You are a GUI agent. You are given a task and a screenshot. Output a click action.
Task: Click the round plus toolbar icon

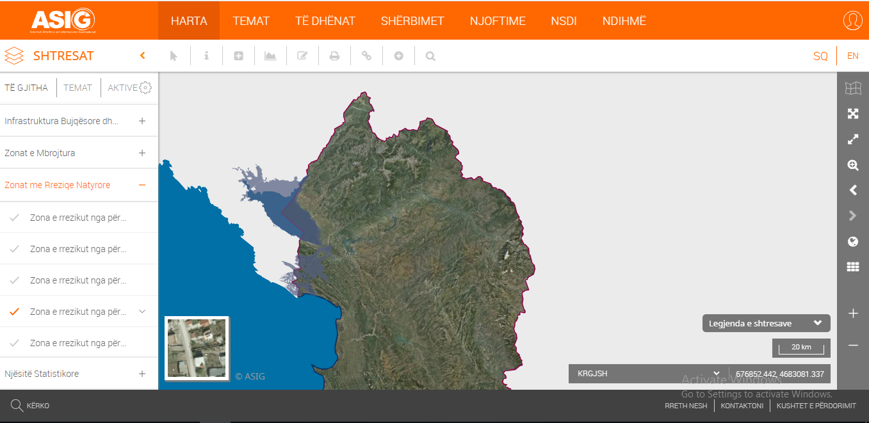pos(398,56)
